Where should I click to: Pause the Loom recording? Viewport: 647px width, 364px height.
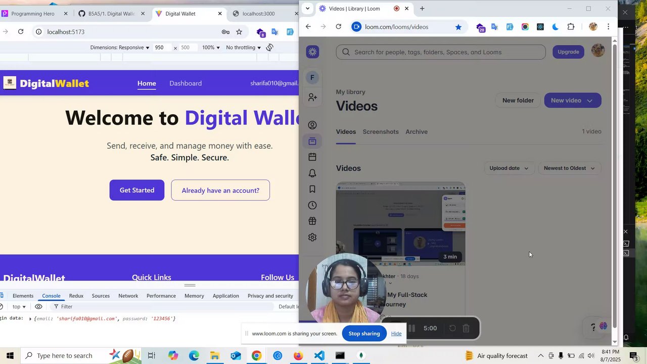coord(411,328)
